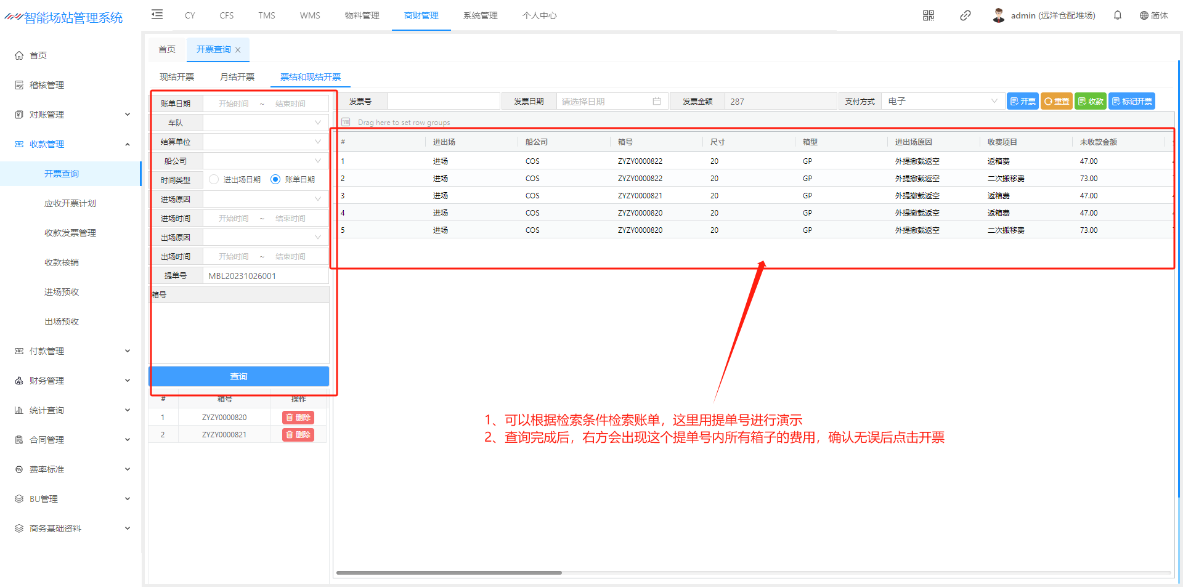Click the horizontal scrollbar under the table
Image resolution: width=1183 pixels, height=587 pixels.
(x=449, y=573)
